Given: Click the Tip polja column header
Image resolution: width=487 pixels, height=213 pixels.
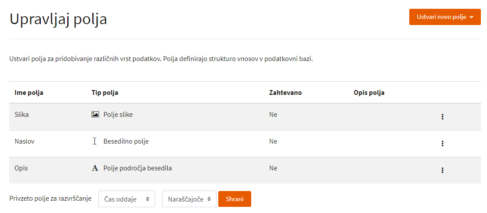Looking at the screenshot, I should (105, 93).
